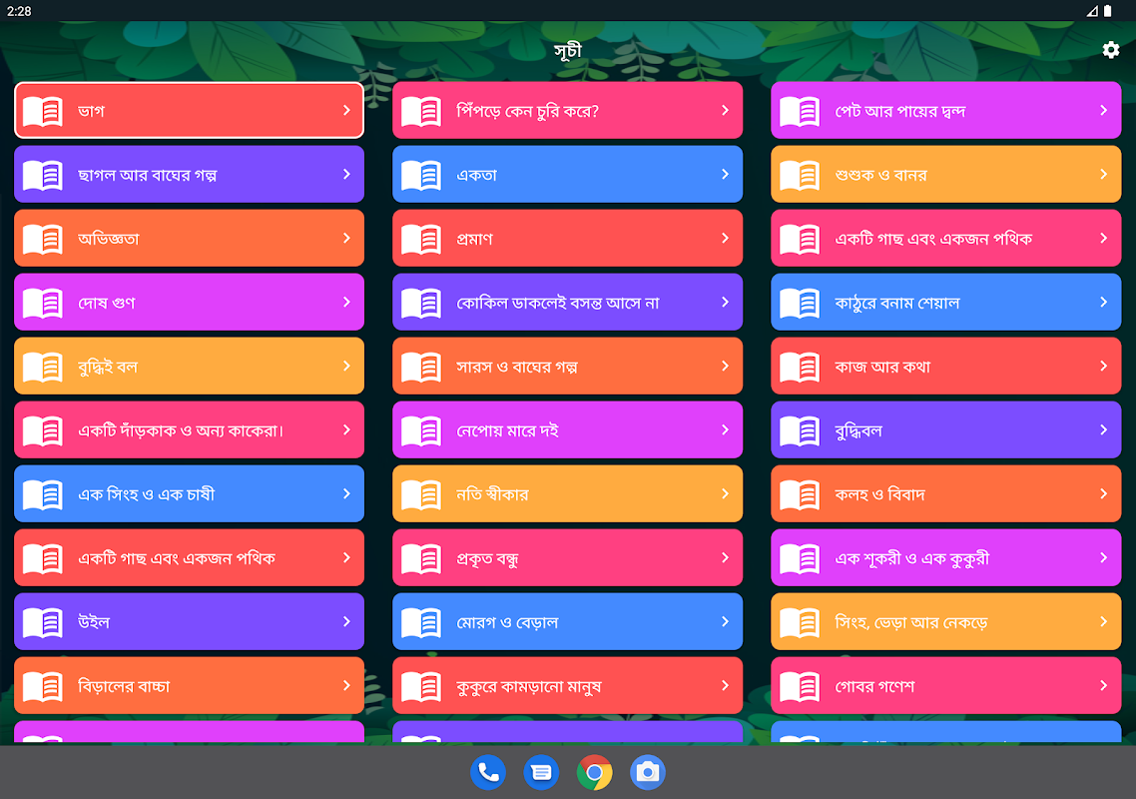This screenshot has height=799, width=1136.
Task: Open একটি গাছ এবং একজন পথিক in the left column
Action: click(x=189, y=557)
